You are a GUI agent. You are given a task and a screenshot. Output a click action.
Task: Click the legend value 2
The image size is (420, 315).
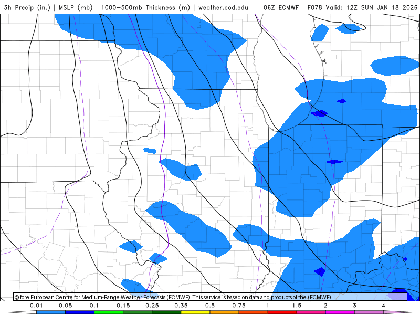click(325, 306)
